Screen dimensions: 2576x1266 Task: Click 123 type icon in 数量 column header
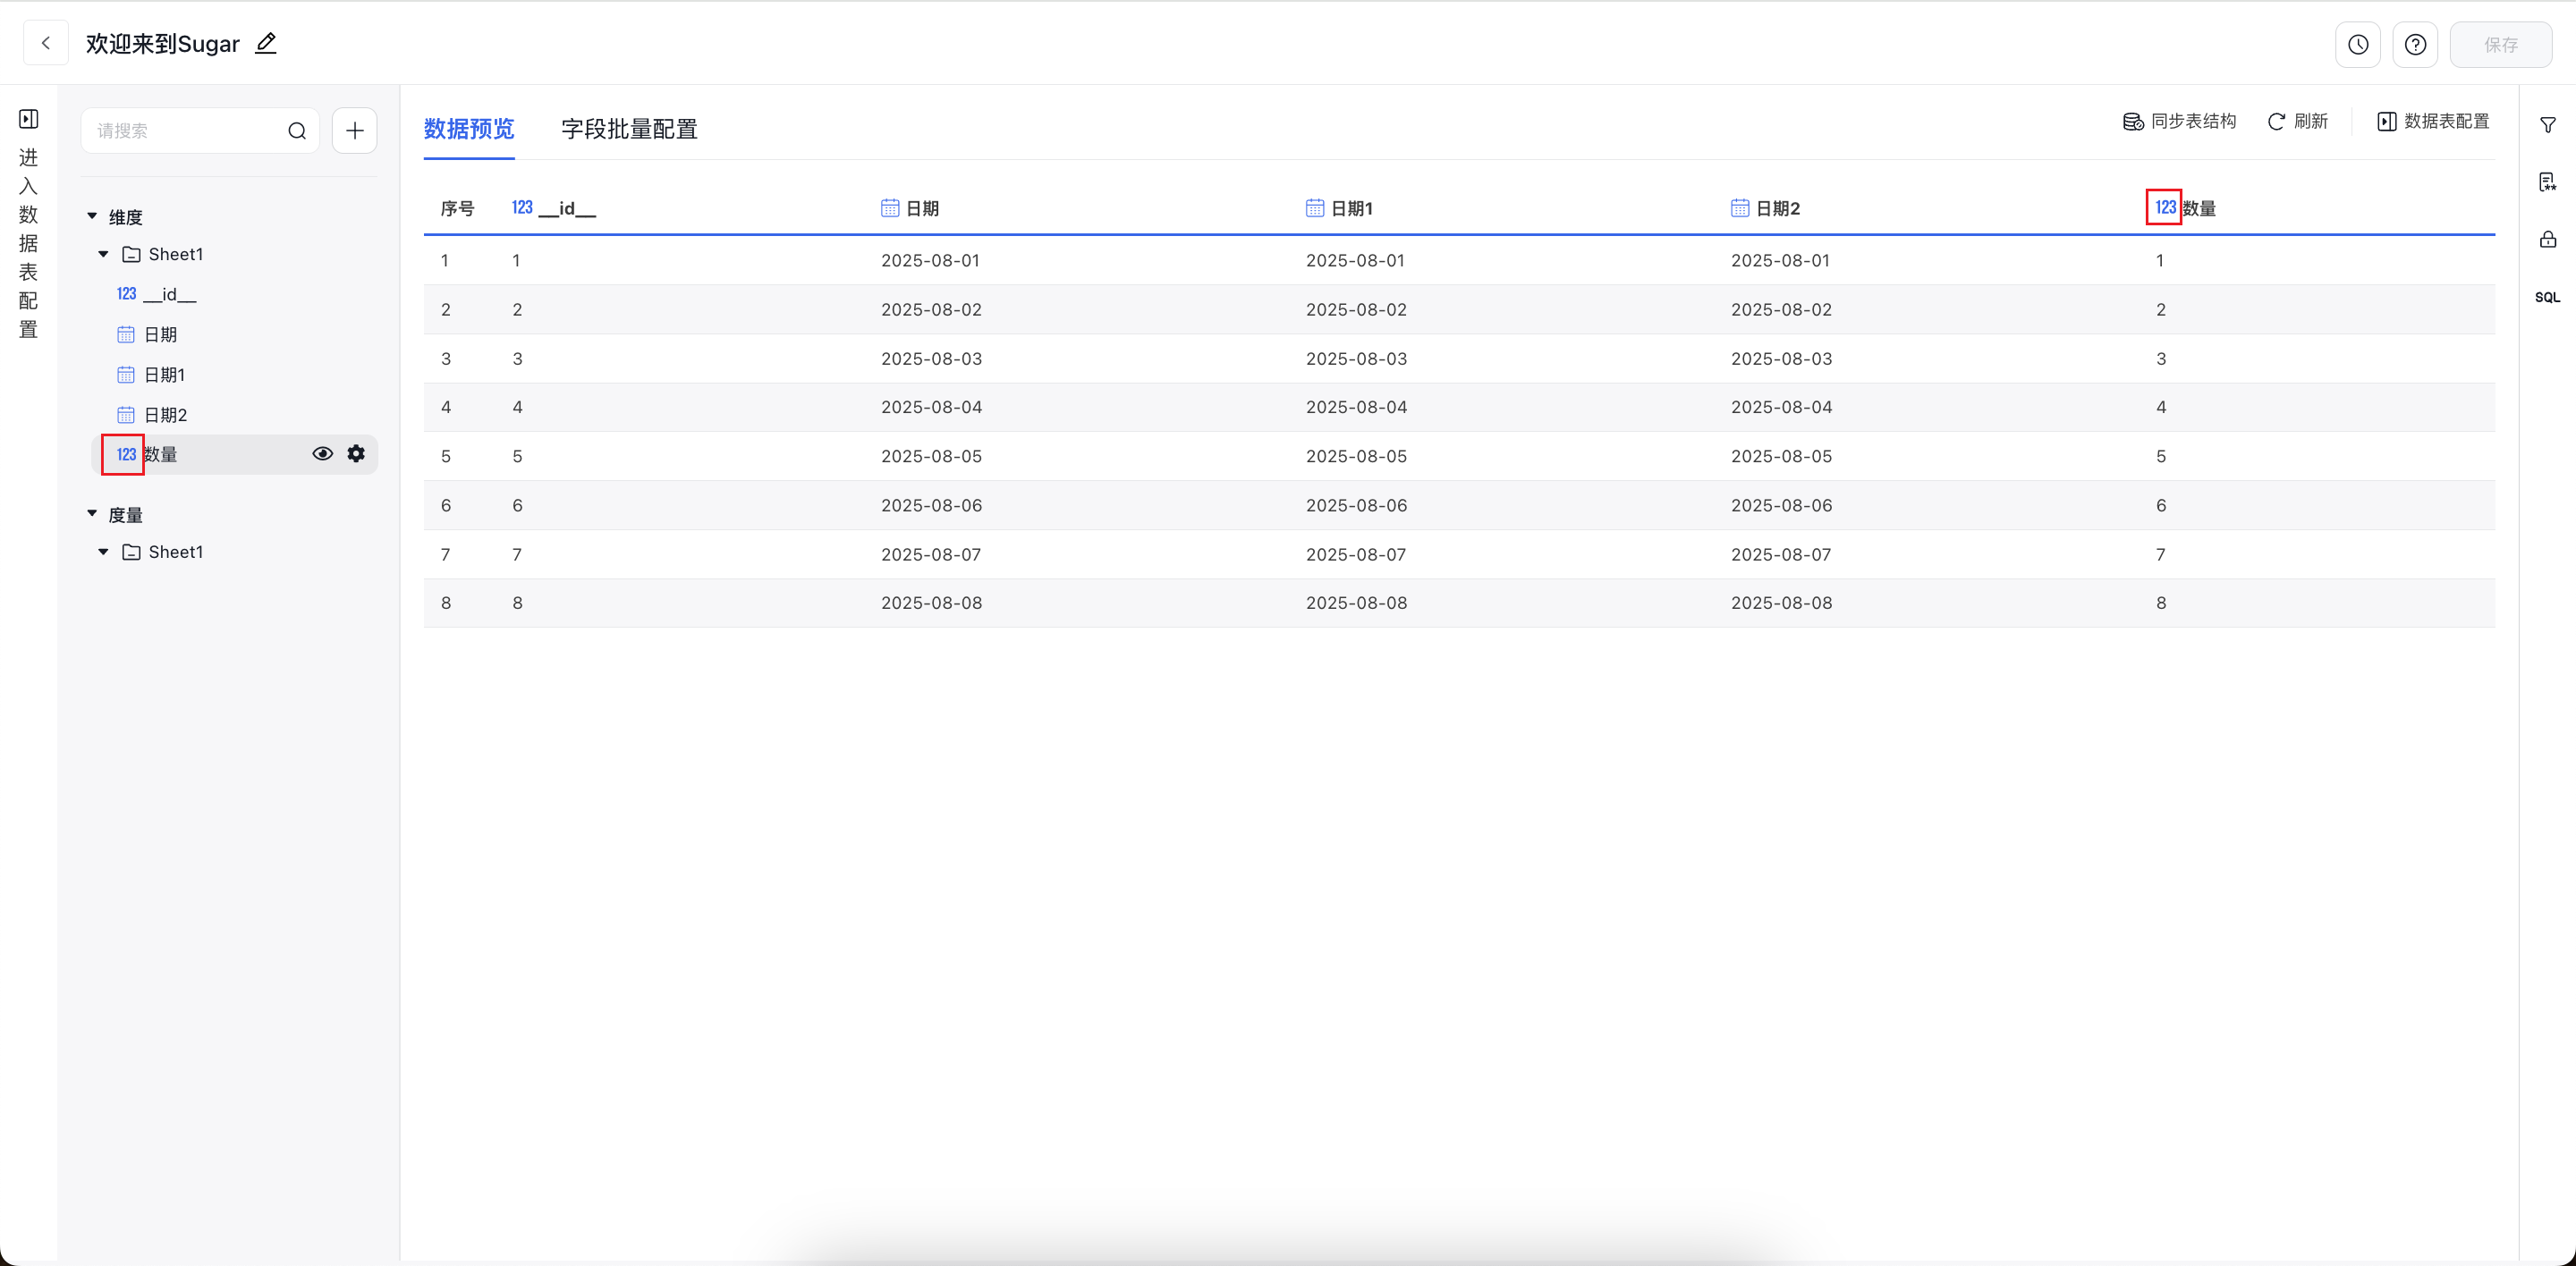point(2165,207)
